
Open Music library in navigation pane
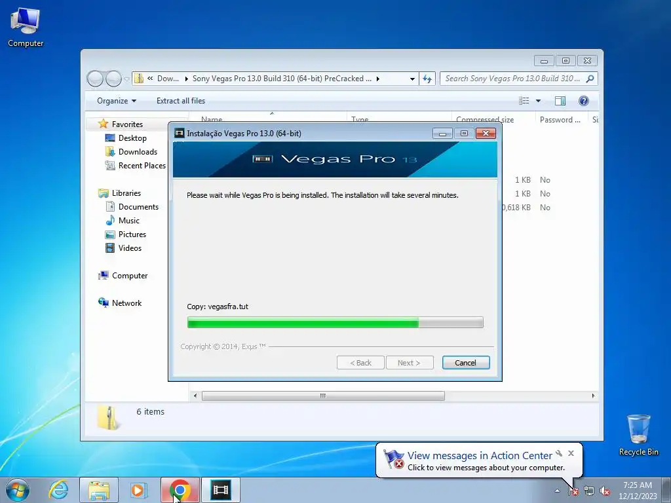(129, 221)
